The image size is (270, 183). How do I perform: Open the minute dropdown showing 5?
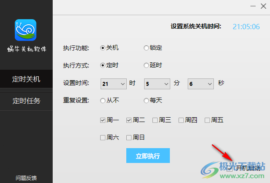coord(157,84)
